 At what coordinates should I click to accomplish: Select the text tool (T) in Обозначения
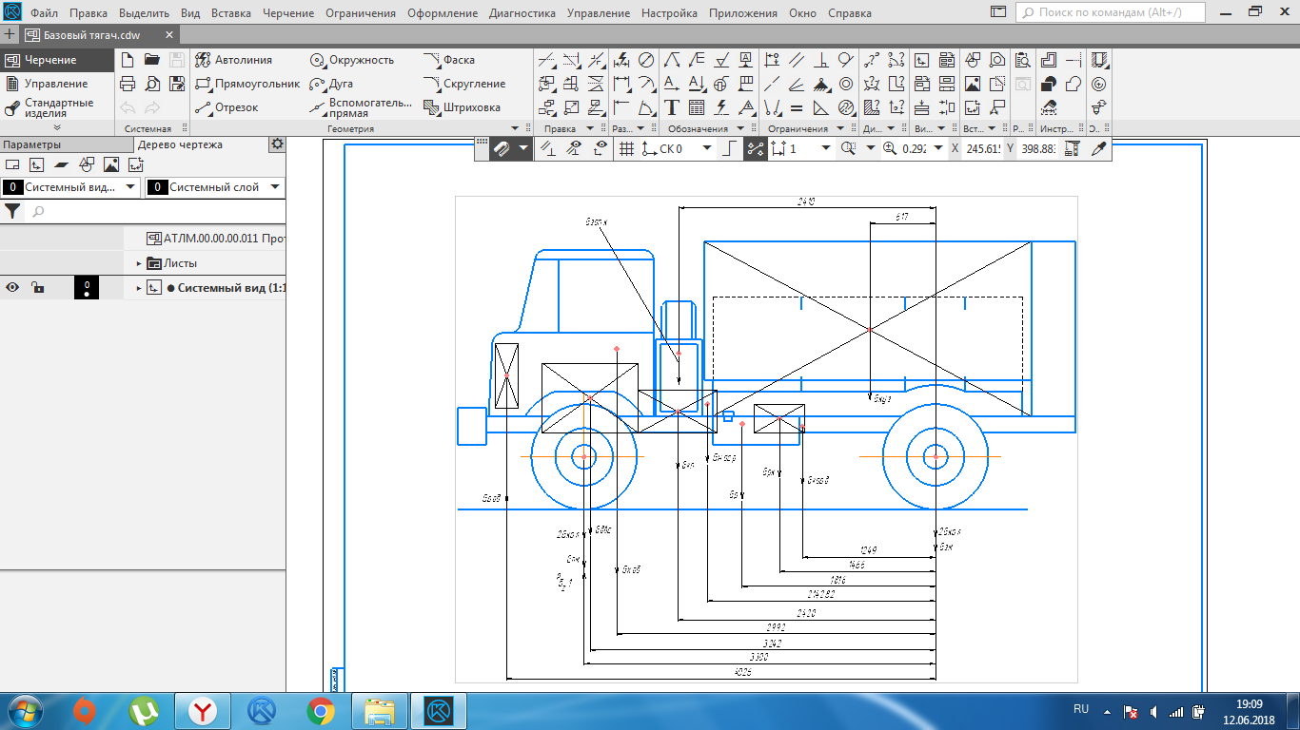pos(672,107)
